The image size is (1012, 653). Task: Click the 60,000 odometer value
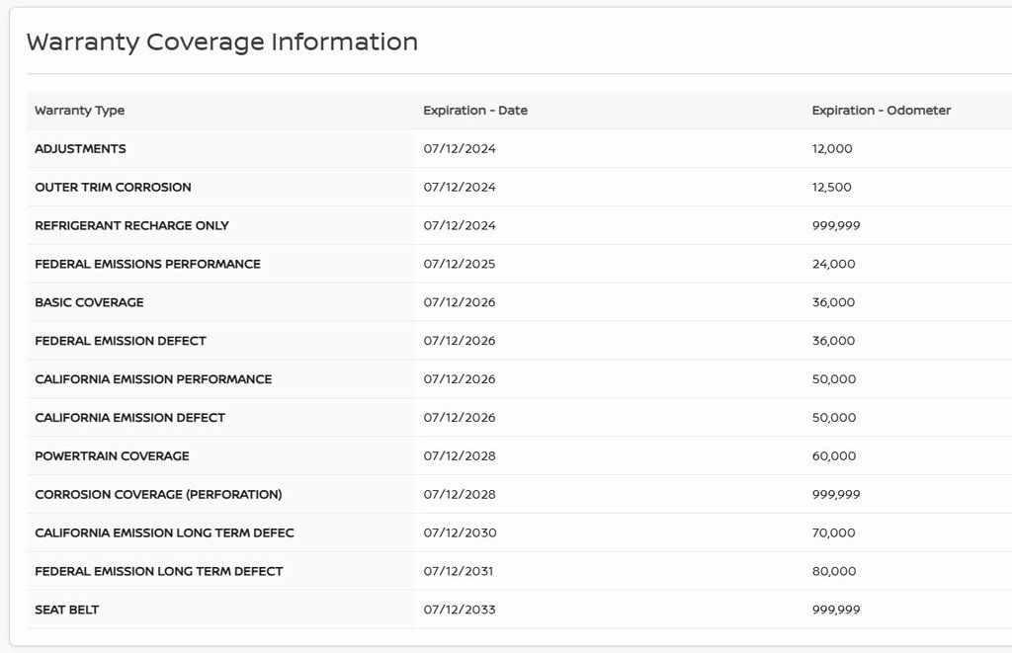[834, 457]
